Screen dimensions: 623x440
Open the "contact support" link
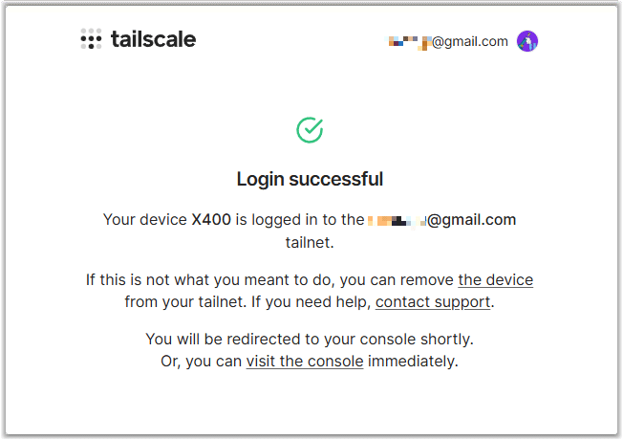433,302
